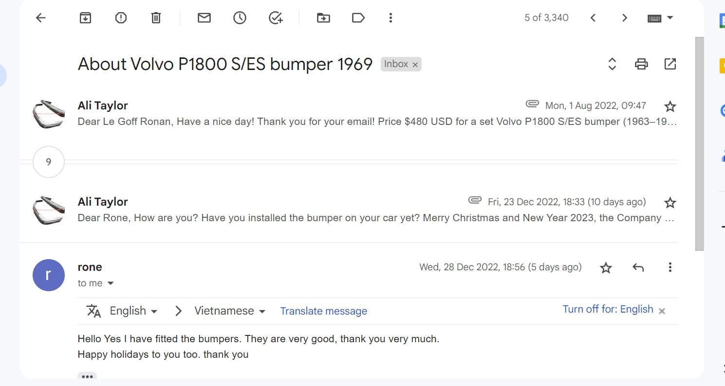Expand the 9 collapsed messages

point(48,162)
